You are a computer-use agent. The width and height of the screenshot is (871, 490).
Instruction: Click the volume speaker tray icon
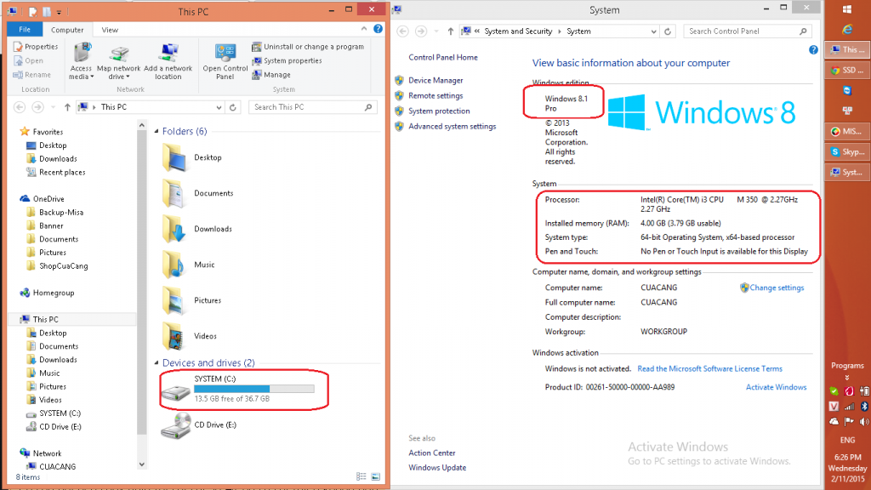864,422
